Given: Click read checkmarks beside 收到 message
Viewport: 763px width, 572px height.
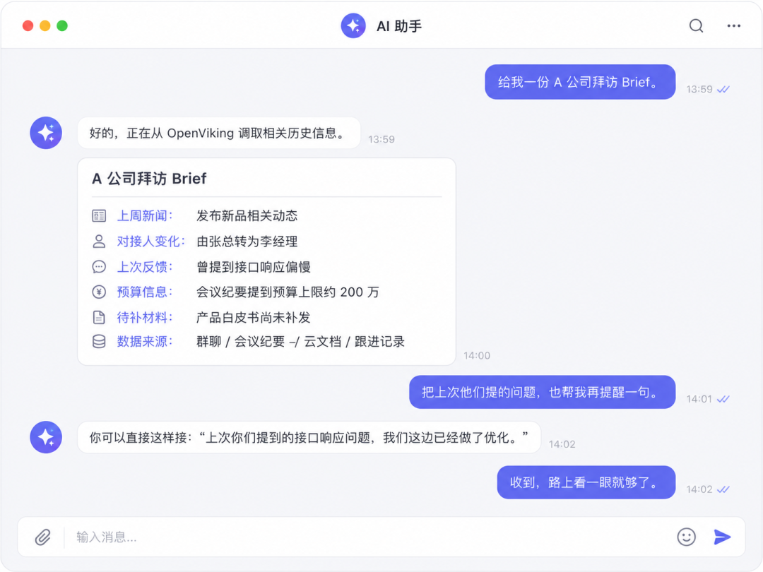Looking at the screenshot, I should click(x=723, y=490).
